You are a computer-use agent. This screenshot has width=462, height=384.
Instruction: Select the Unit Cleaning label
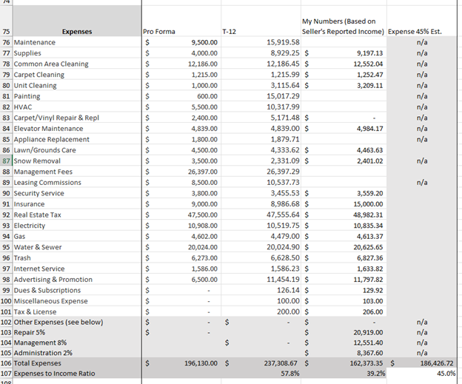coord(77,86)
